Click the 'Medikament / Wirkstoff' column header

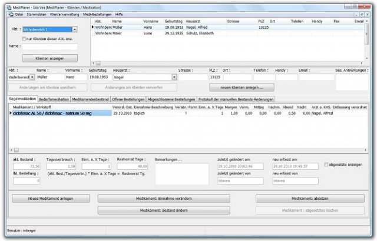32,107
